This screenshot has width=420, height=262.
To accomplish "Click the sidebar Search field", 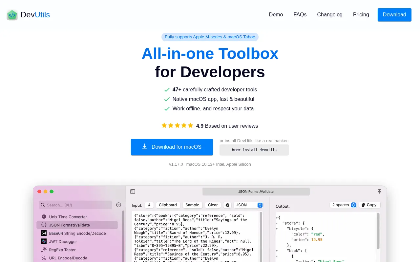I will (x=75, y=205).
